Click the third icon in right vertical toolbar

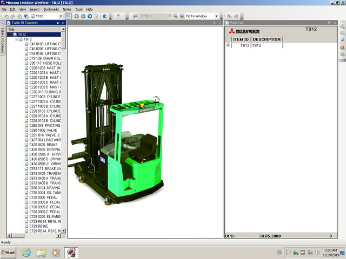point(342,40)
